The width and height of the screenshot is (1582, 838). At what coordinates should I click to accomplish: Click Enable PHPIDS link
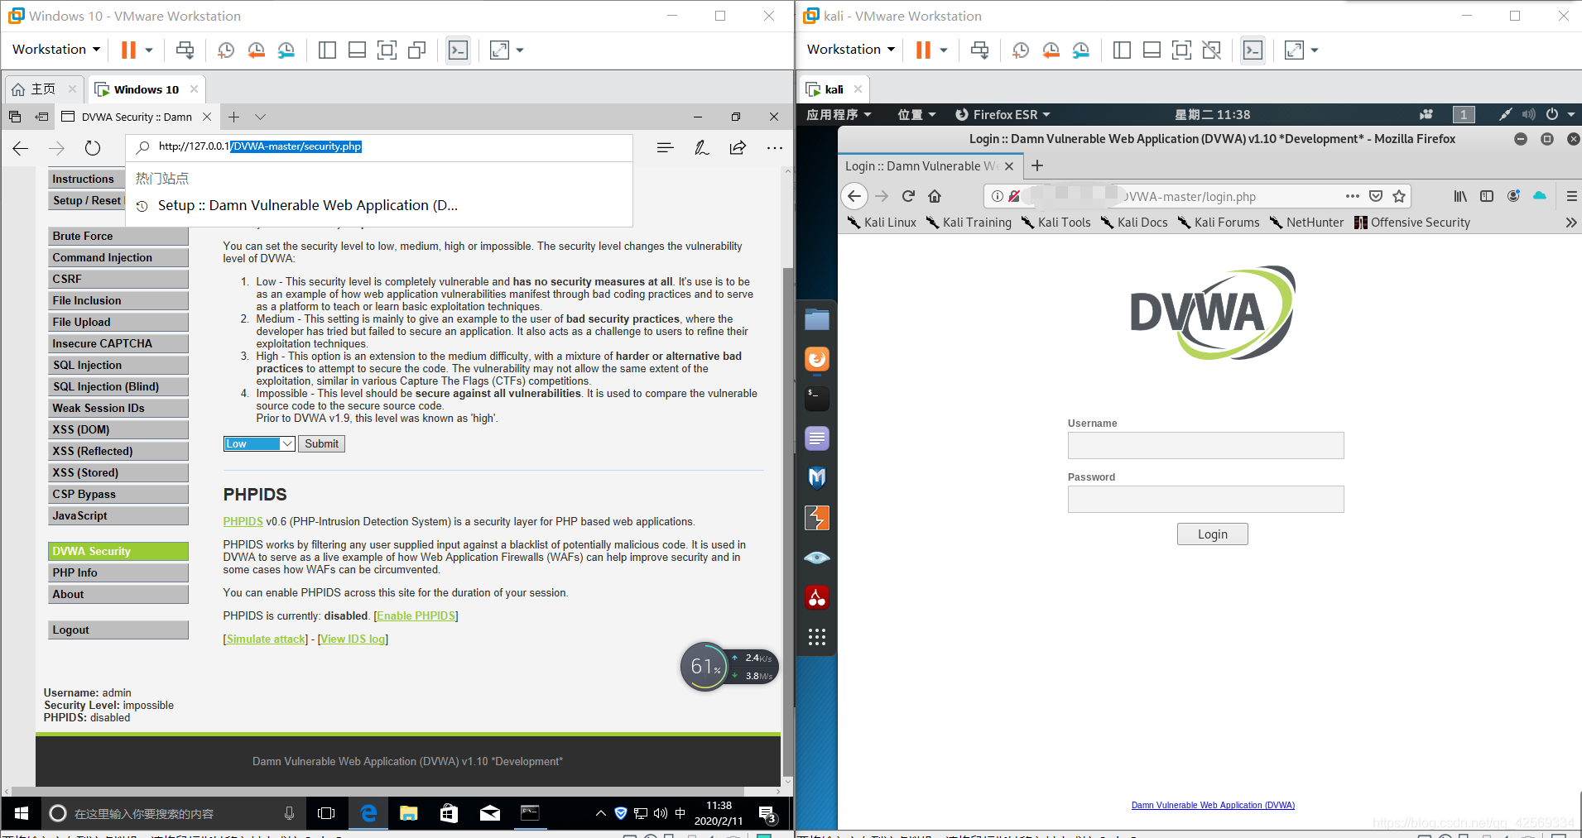click(416, 616)
